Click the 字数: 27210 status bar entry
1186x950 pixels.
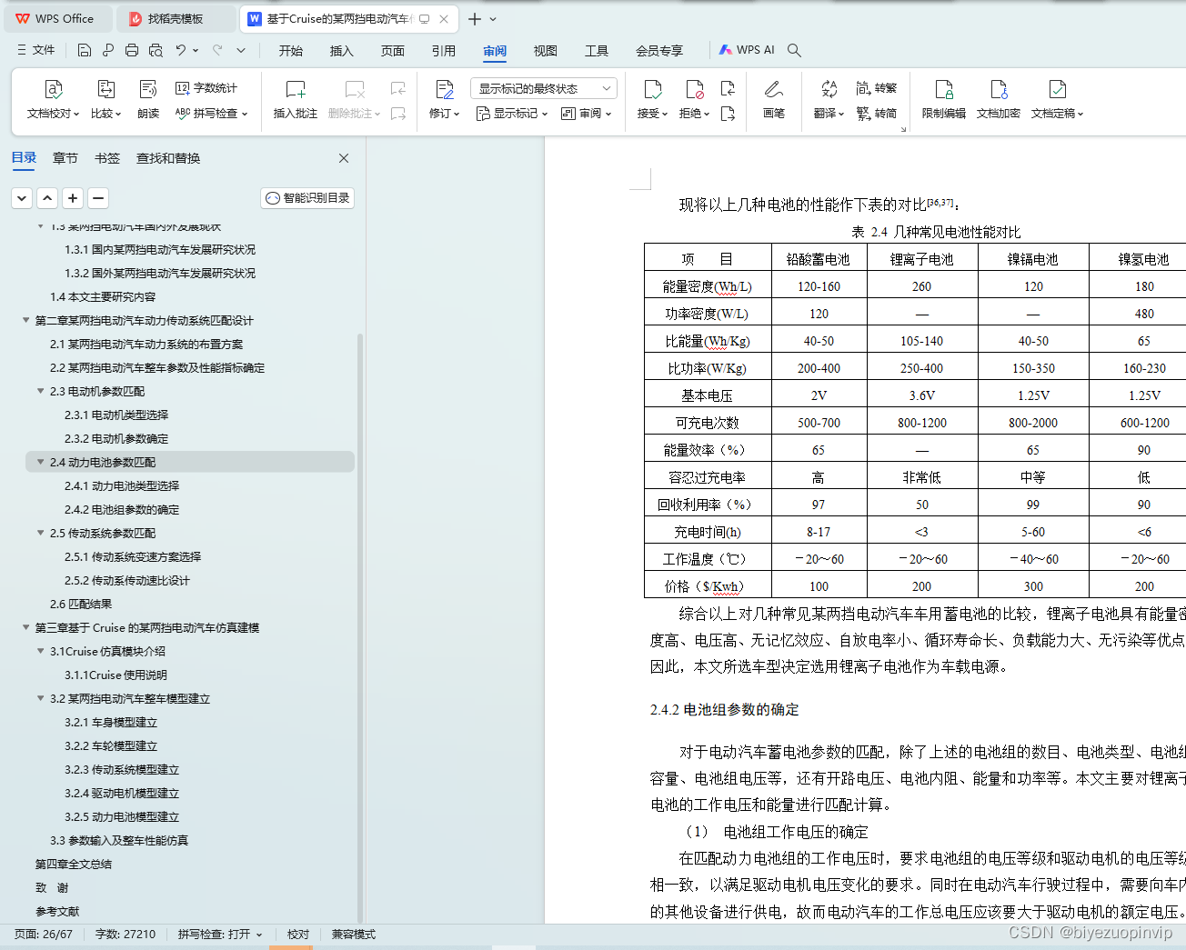126,935
